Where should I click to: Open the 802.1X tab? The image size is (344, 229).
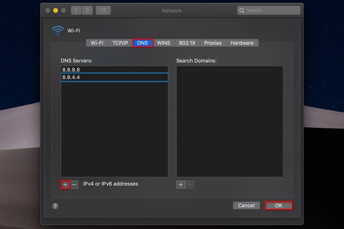point(187,43)
